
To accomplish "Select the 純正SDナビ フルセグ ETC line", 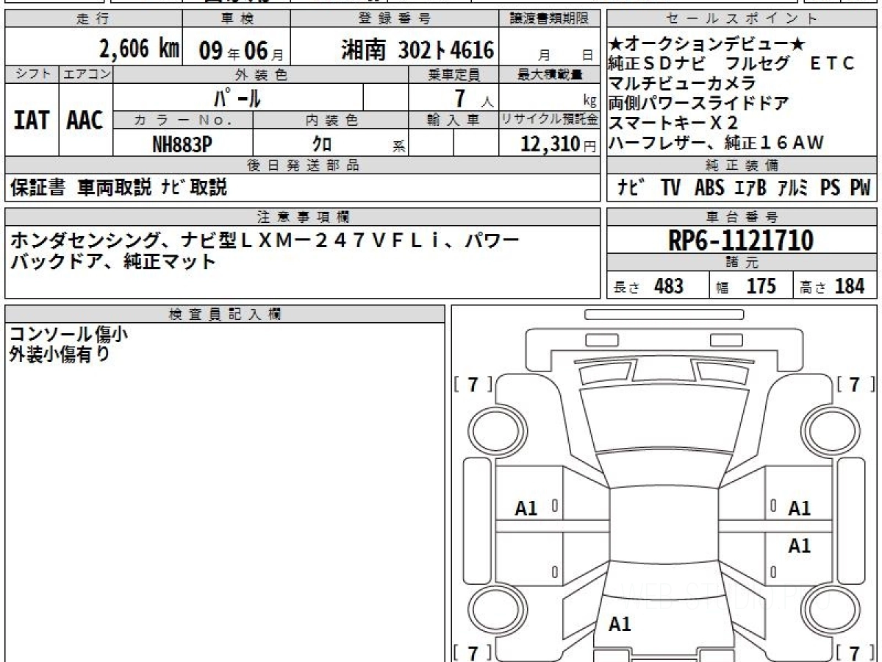I will pyautogui.click(x=733, y=63).
